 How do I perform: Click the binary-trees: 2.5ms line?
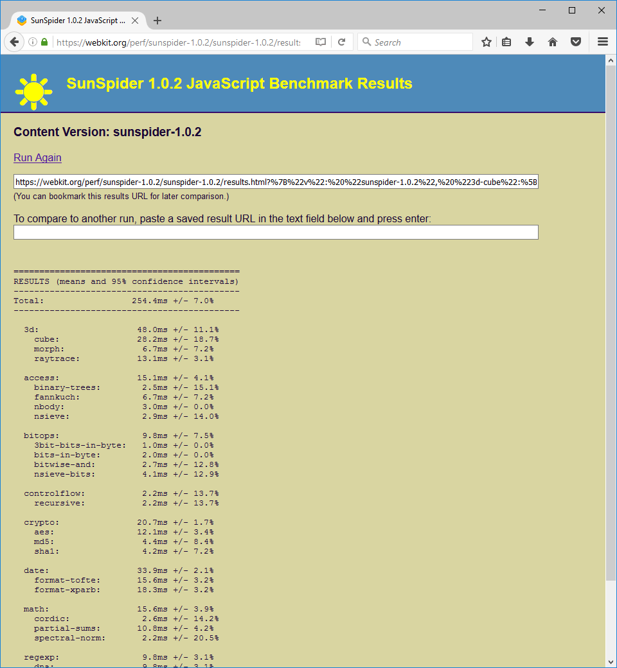127,388
